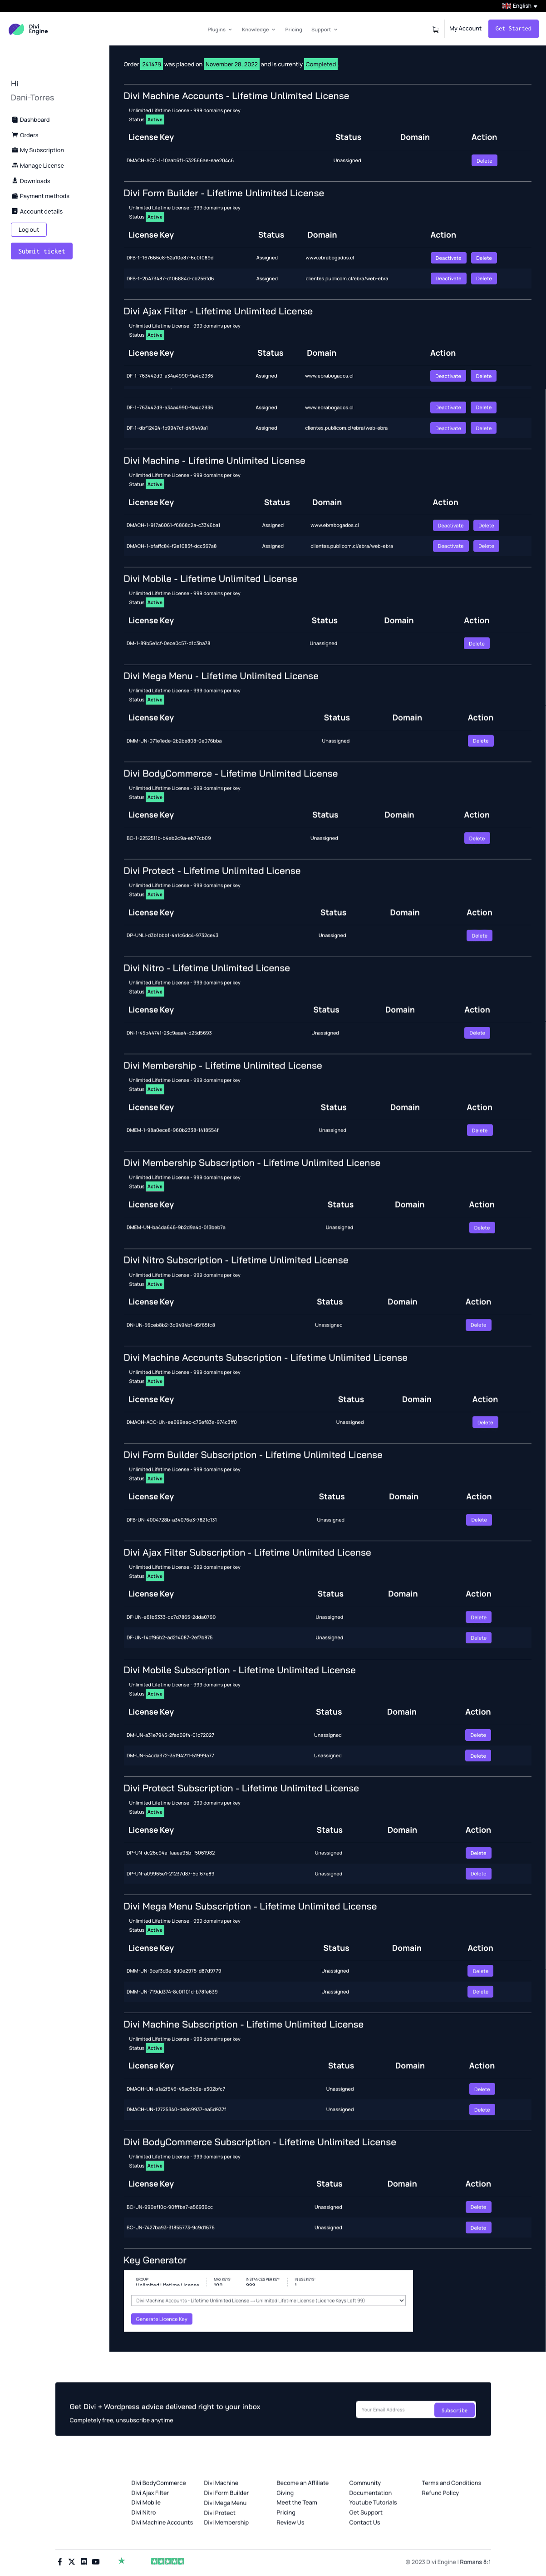Open Payment methods in sidebar
This screenshot has width=546, height=2576.
[44, 196]
